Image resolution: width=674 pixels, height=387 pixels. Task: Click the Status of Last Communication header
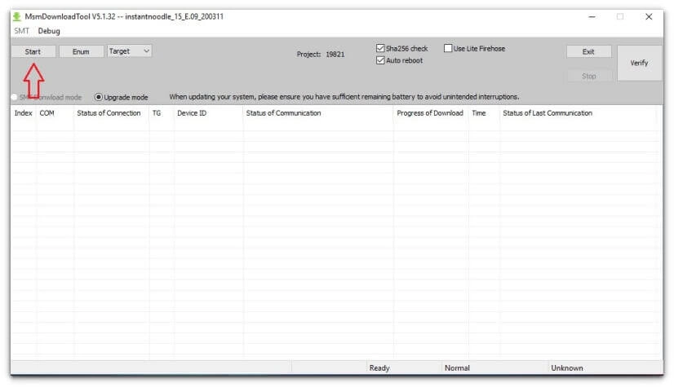548,113
